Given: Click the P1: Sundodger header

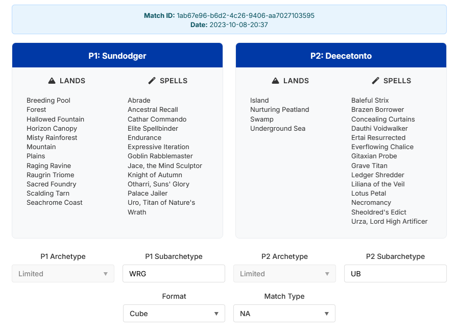Looking at the screenshot, I should click(117, 56).
